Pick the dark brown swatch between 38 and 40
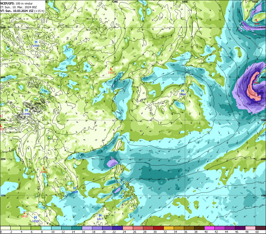Image resolution: width=266 pixels, height=234 pixels. click(x=199, y=228)
